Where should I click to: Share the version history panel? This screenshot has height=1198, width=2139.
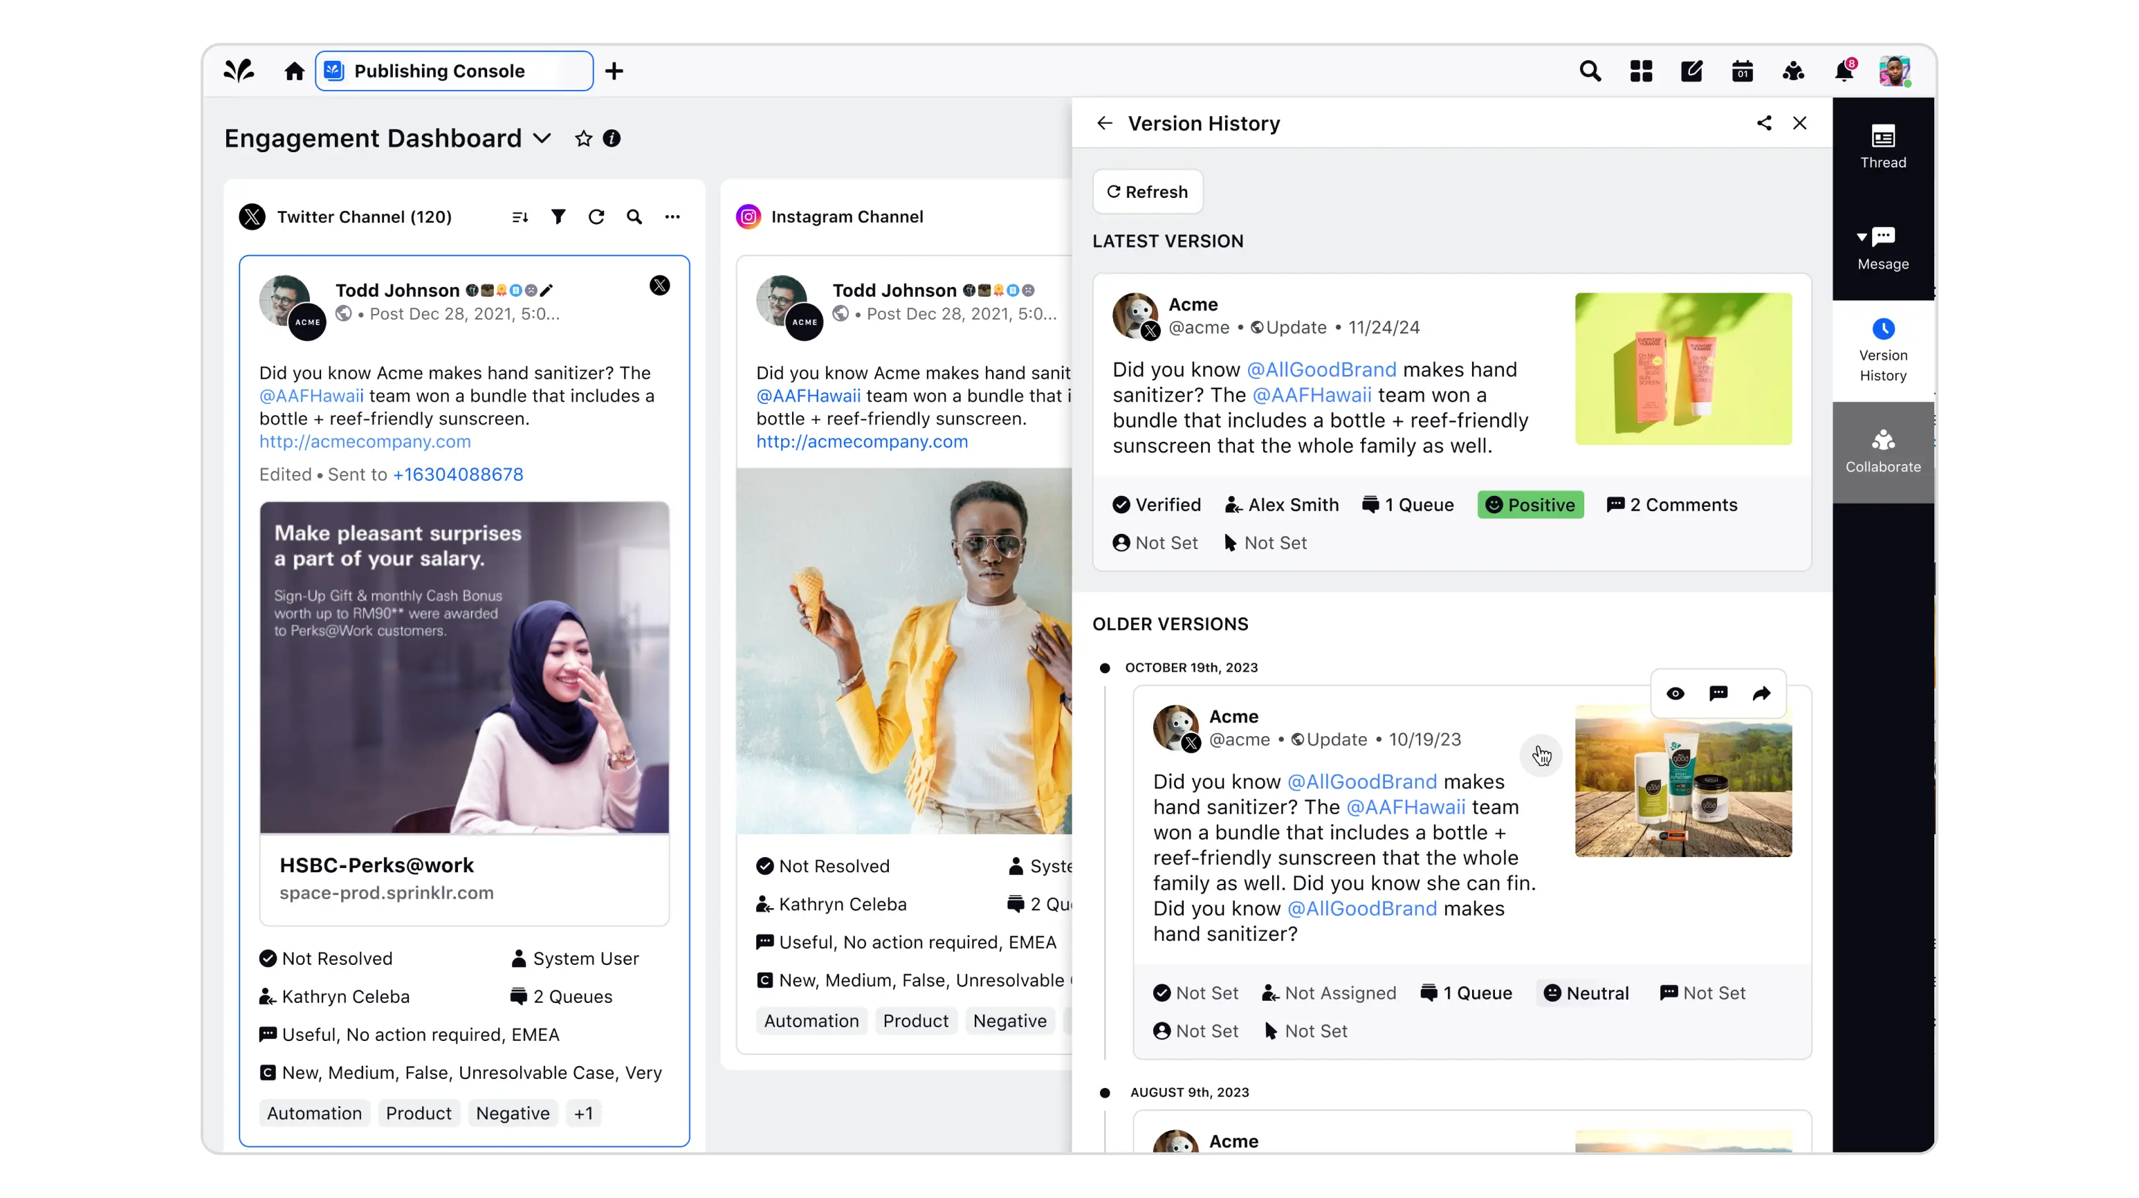point(1763,123)
